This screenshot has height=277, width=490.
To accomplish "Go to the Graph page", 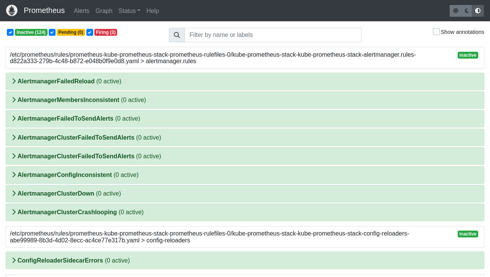I will point(104,11).
